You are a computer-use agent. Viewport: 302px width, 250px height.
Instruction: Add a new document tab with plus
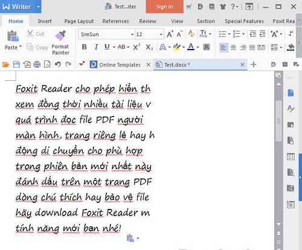(x=254, y=65)
